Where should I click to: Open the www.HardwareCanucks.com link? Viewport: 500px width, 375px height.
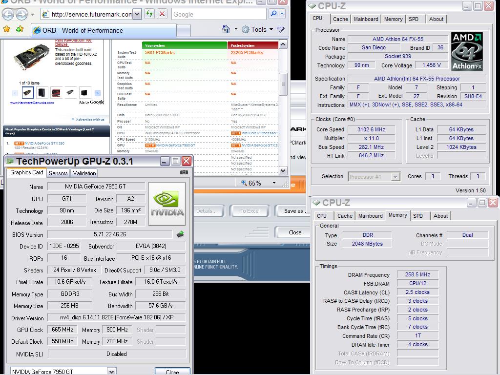point(32,103)
